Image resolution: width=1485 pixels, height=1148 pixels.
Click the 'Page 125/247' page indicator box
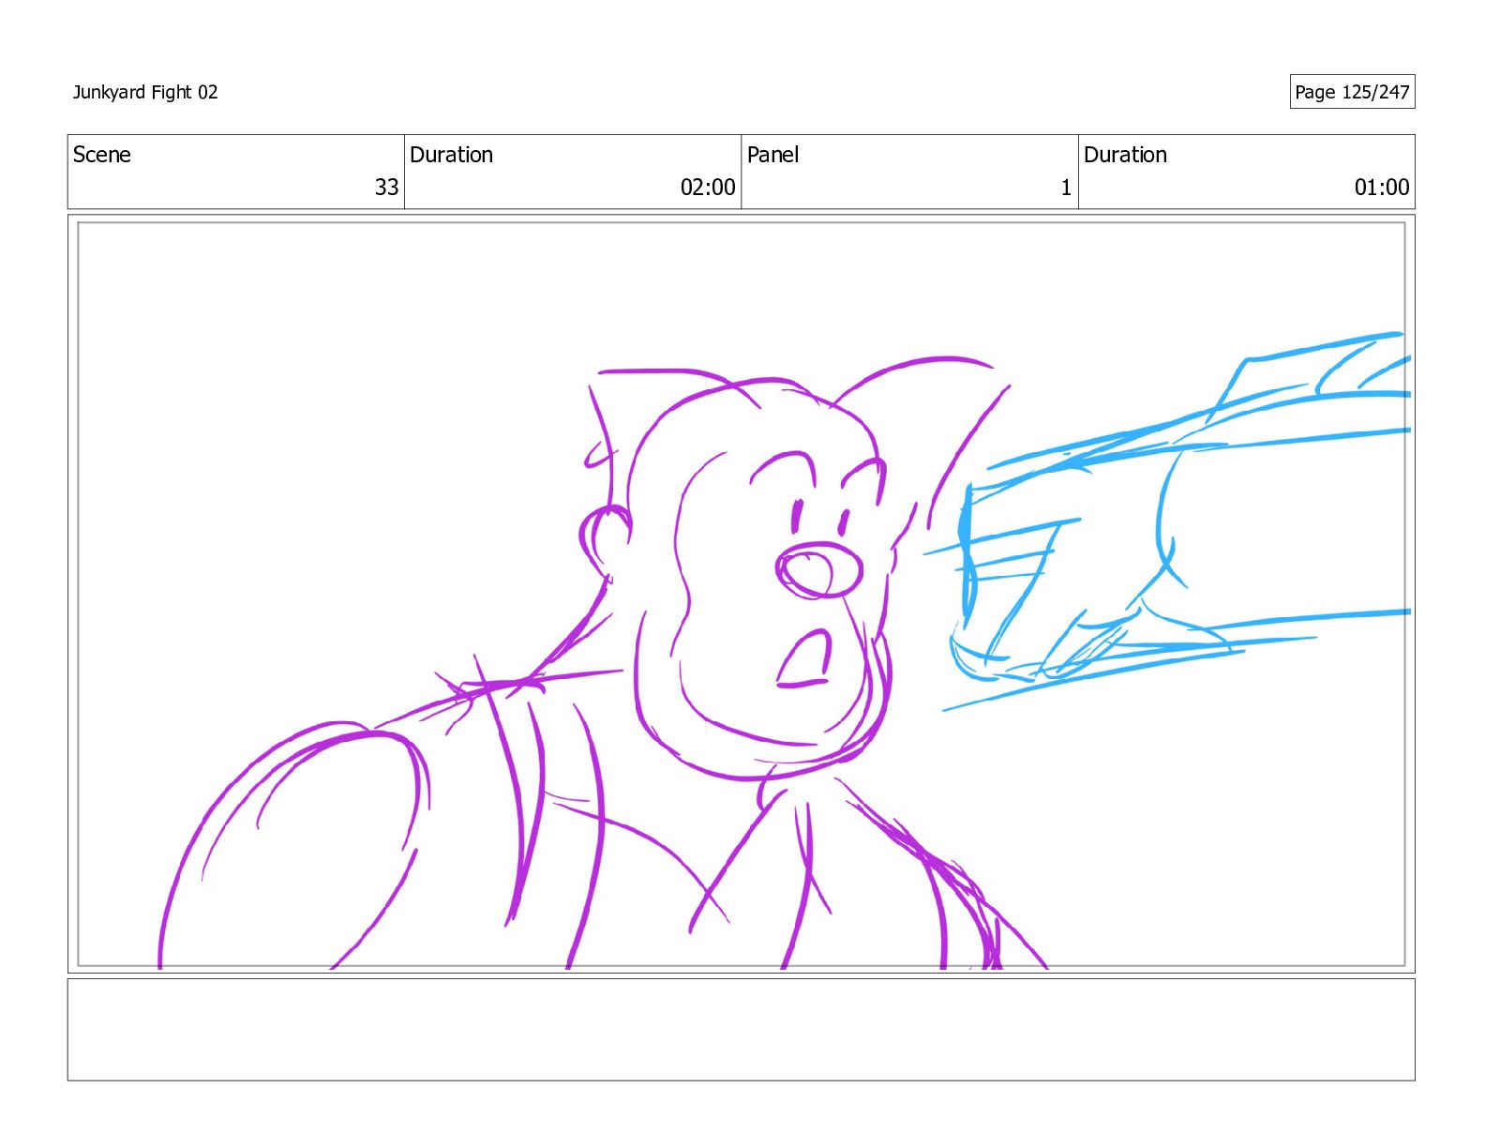[1352, 92]
